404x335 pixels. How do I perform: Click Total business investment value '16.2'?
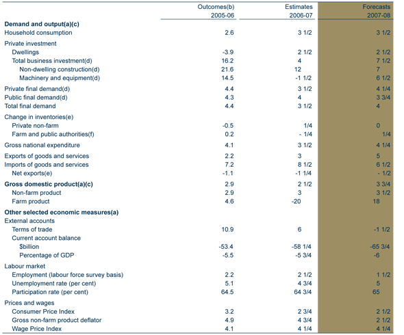pyautogui.click(x=227, y=61)
